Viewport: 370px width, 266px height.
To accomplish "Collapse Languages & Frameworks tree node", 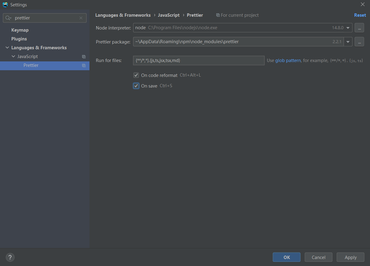I will click(7, 48).
